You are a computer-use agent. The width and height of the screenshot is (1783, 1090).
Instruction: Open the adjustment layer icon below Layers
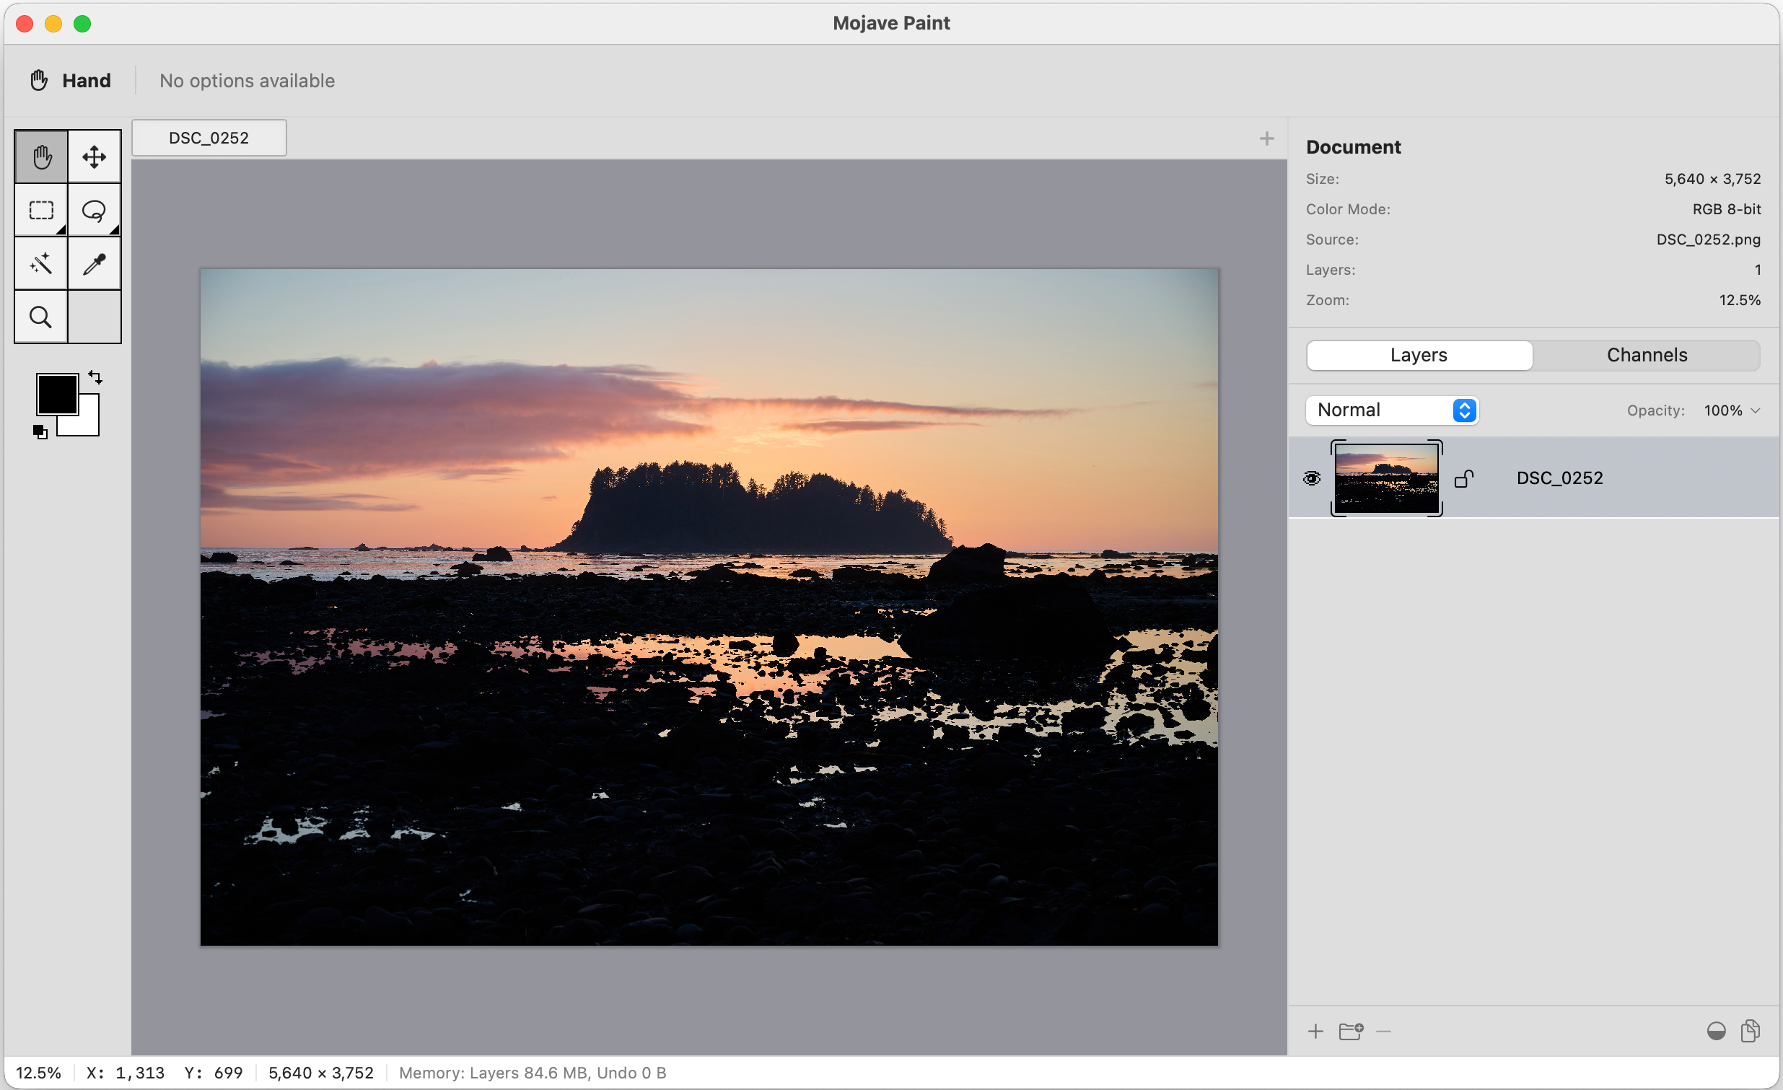pos(1717,1032)
